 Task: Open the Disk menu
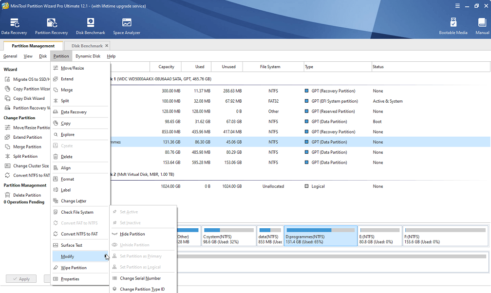43,56
